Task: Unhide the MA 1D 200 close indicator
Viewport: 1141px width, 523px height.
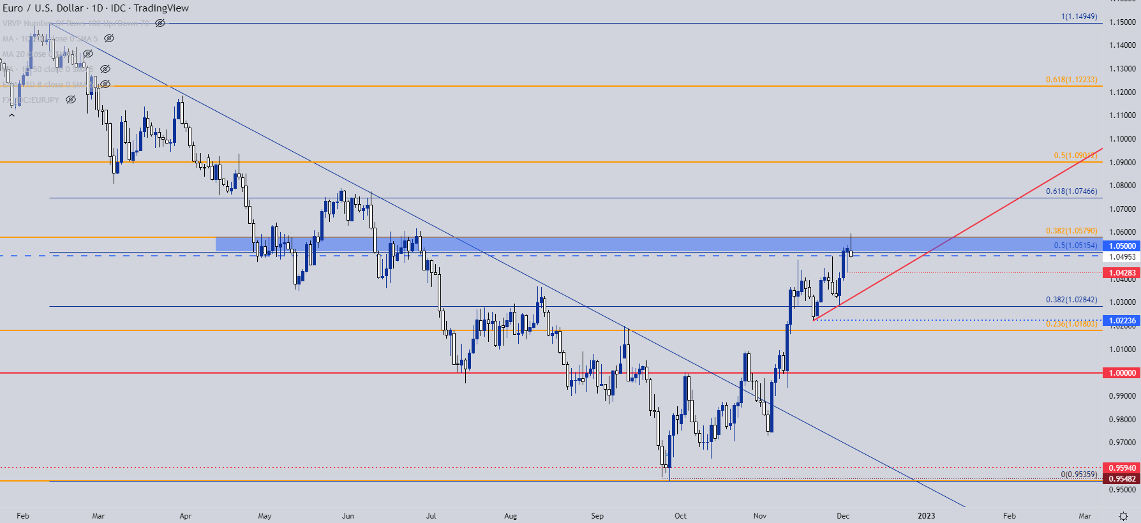Action: [109, 38]
